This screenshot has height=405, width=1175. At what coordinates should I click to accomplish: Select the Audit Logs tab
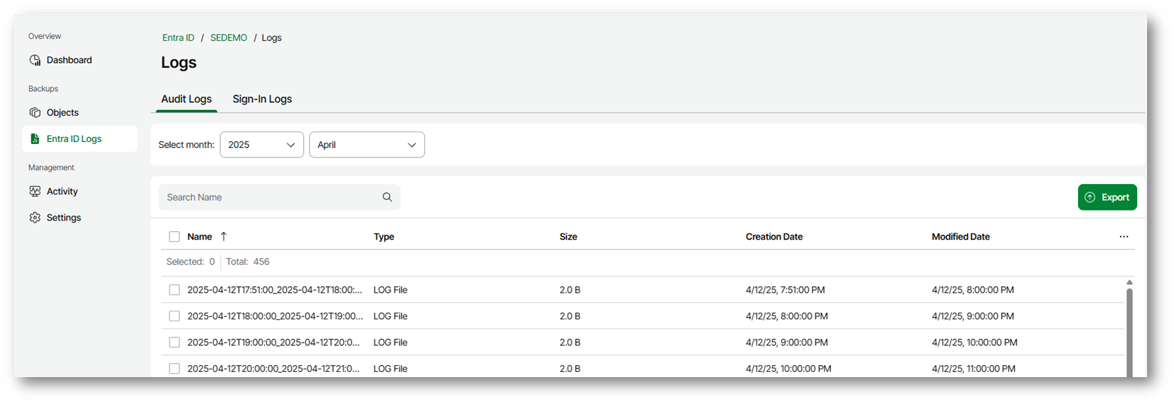coord(186,99)
